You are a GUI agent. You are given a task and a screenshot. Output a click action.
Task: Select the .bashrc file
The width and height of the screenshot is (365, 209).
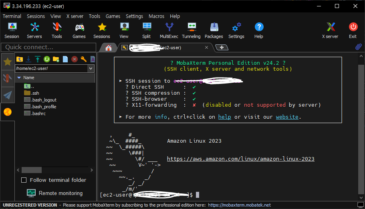[35, 113]
